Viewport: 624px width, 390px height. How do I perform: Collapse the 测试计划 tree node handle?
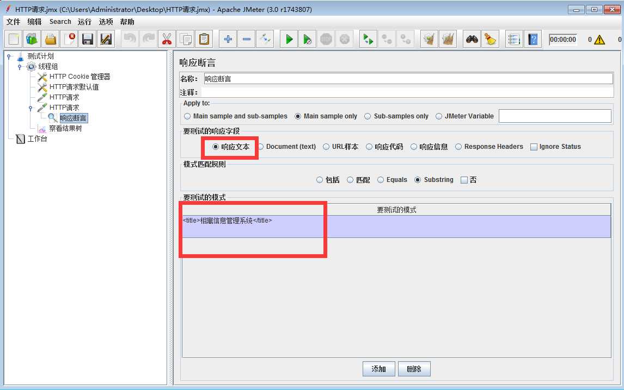point(9,56)
